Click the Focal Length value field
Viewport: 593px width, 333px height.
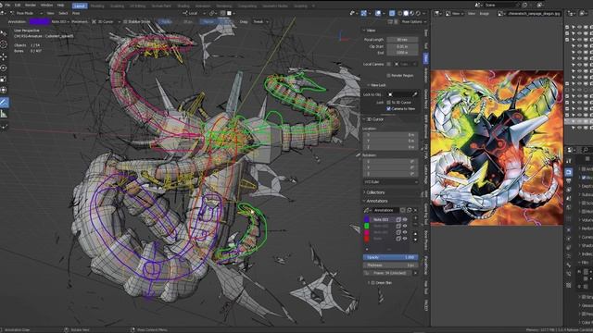point(402,39)
